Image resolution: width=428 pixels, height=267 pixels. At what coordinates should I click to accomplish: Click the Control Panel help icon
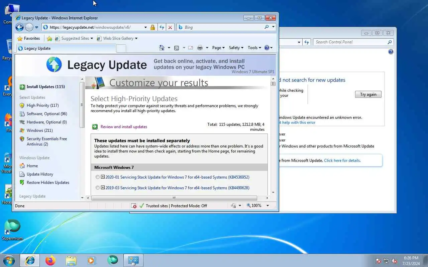pos(391,52)
